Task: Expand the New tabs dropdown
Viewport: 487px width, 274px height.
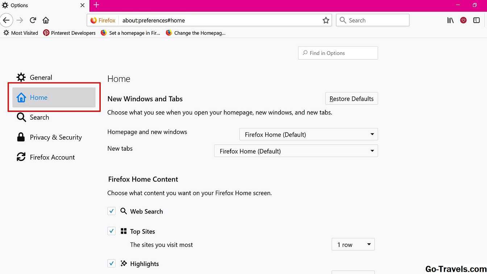Action: coord(296,151)
